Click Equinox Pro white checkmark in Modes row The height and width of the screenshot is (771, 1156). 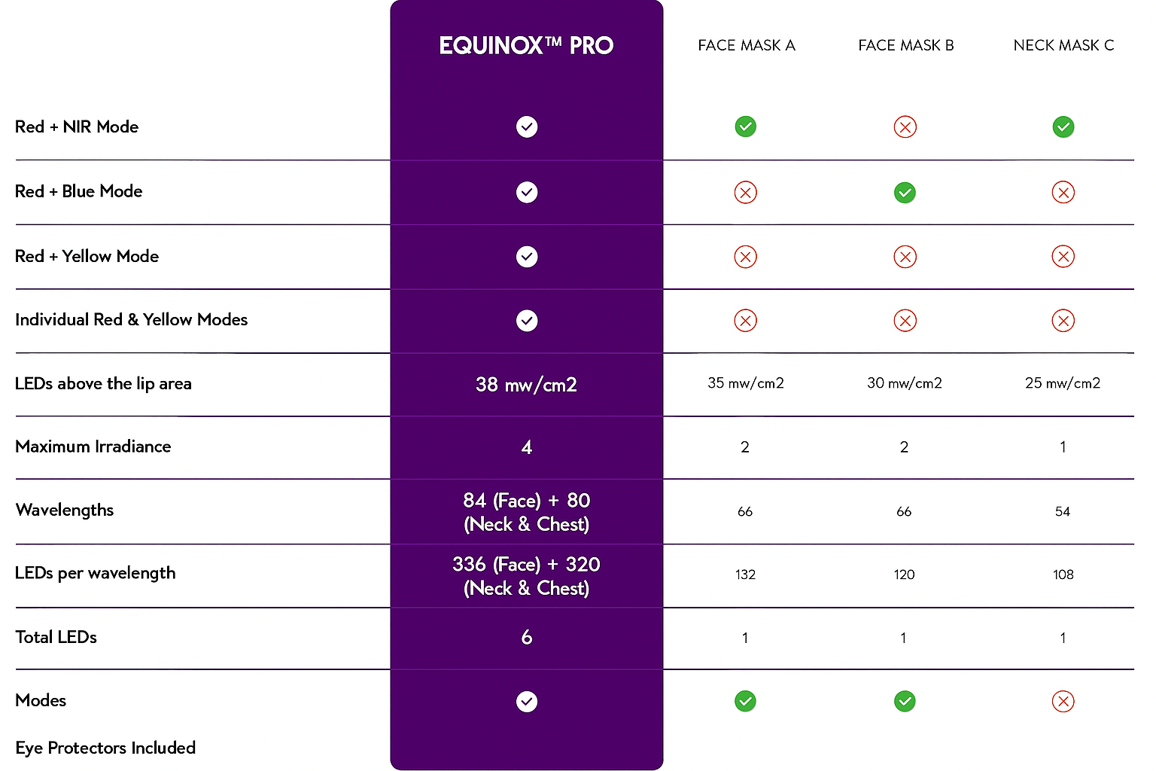tap(527, 702)
